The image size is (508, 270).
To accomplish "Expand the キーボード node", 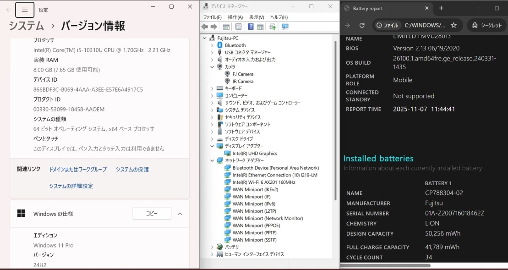I will (x=212, y=88).
